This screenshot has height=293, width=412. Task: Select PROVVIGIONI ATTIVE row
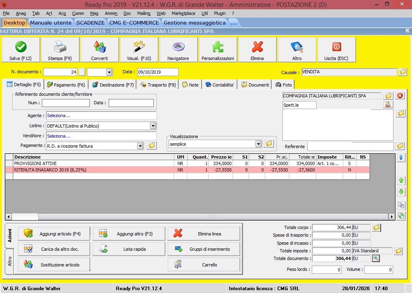(187, 163)
